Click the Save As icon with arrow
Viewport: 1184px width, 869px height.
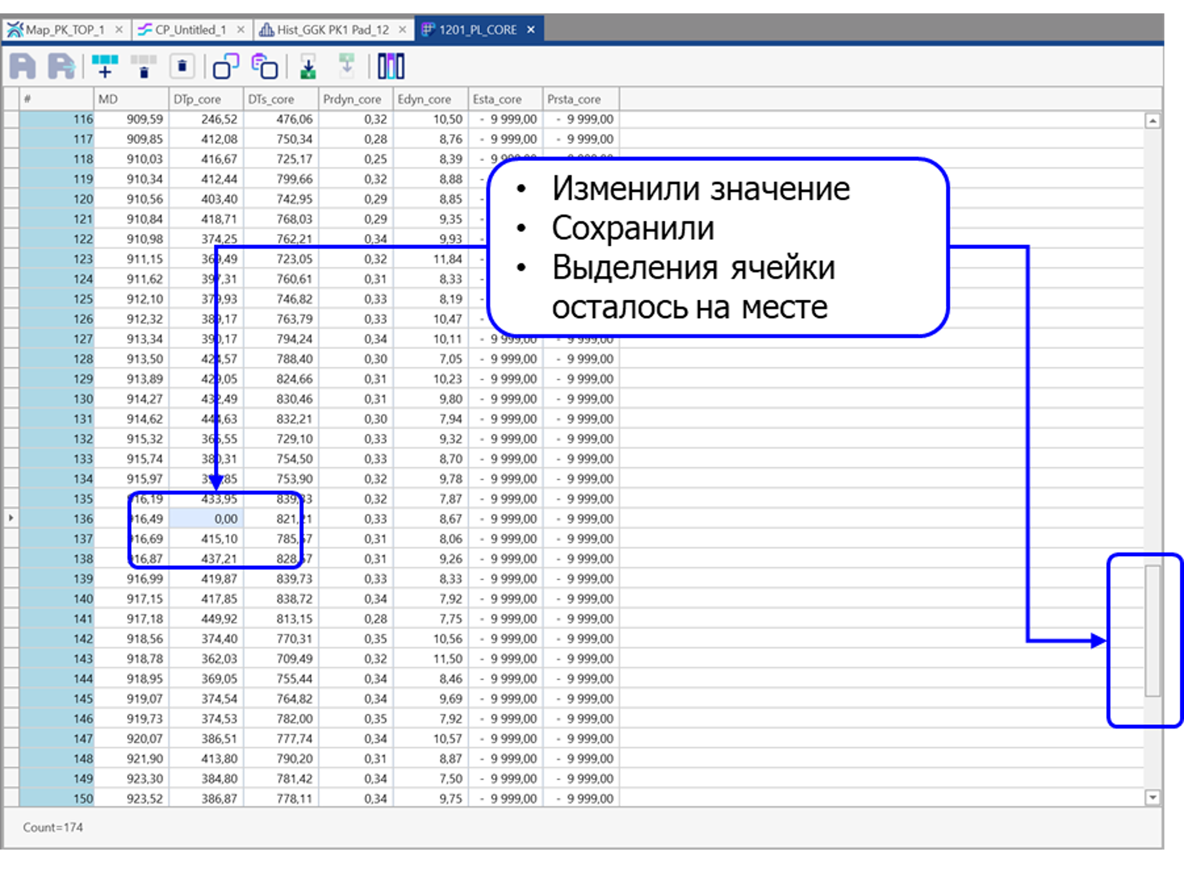pos(61,66)
